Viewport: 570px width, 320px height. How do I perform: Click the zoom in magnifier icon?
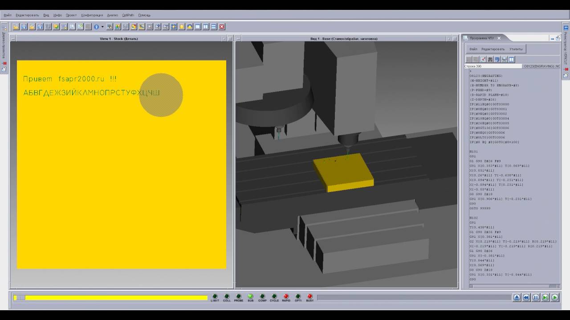point(157,27)
